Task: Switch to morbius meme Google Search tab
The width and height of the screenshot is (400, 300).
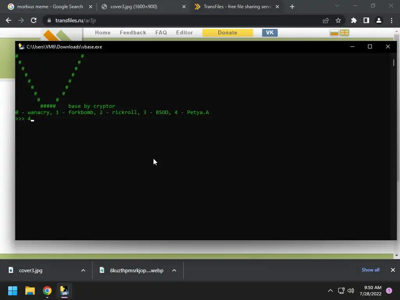Action: click(x=50, y=7)
